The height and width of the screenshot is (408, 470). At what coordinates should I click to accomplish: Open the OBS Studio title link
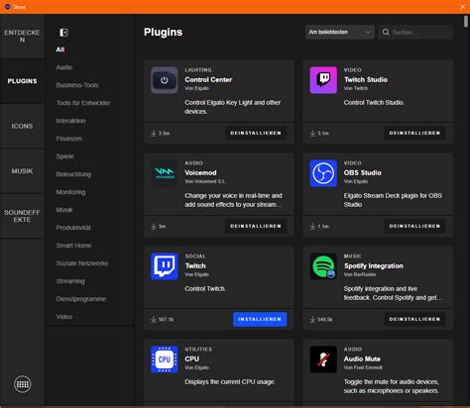point(363,172)
